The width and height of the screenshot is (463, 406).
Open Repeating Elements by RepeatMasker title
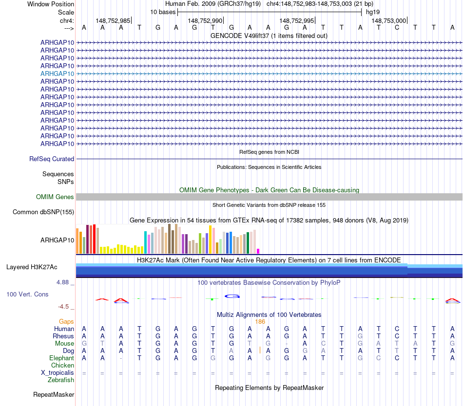tap(269, 388)
